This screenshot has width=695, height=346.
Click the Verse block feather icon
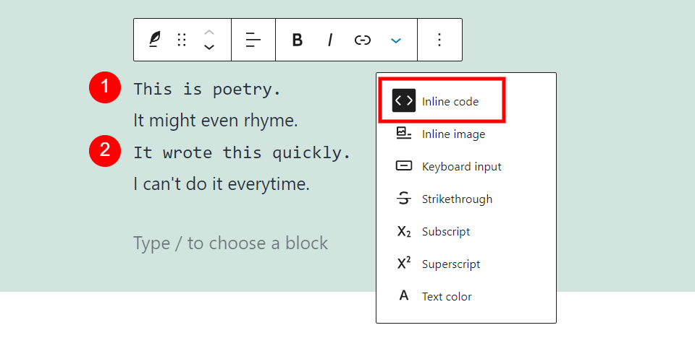tap(154, 40)
